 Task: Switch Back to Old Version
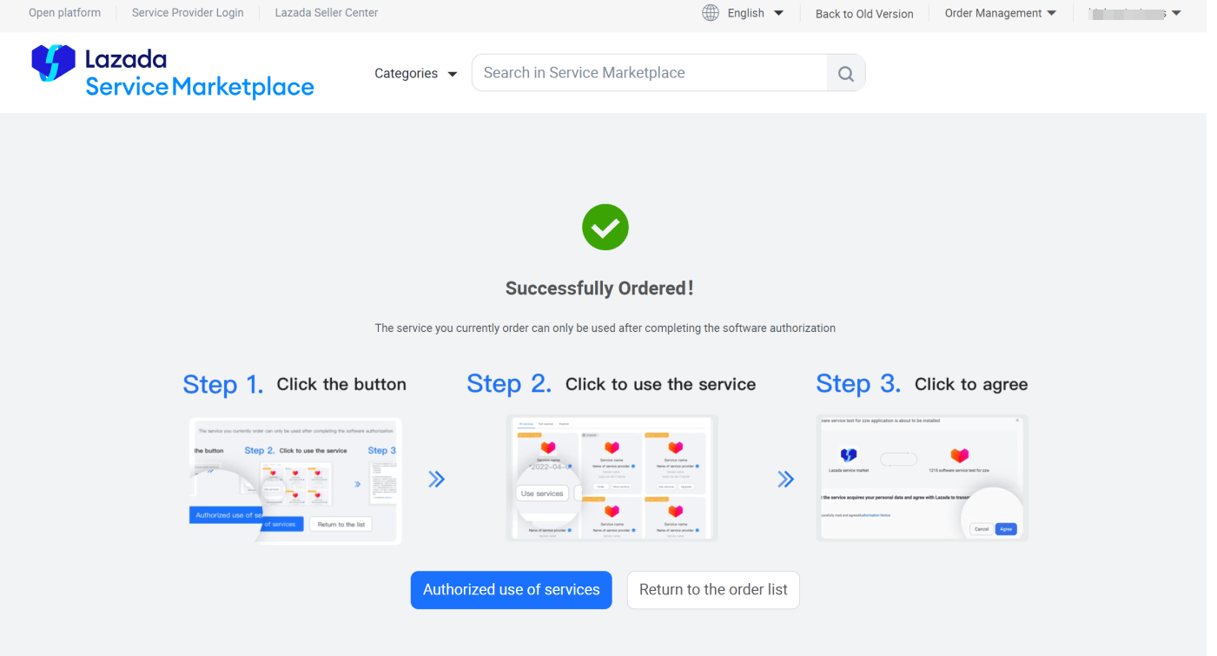[864, 14]
